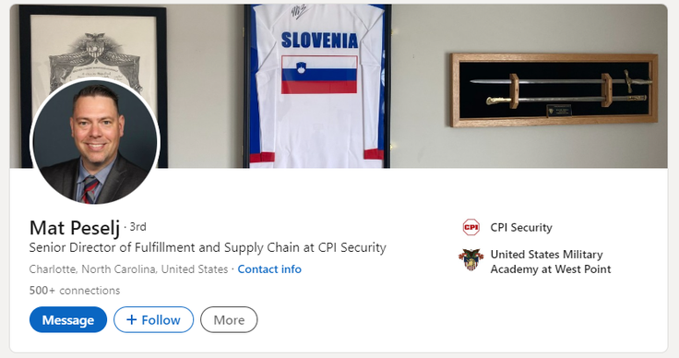Screen dimensions: 679x358
Task: Follow Mat Peselj
Action: 153,320
